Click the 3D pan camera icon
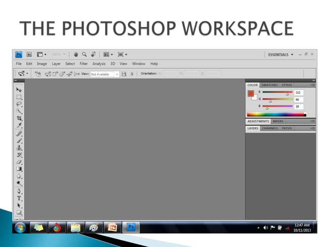Image resolution: width=330 pixels, height=247 pixels. 62,74
